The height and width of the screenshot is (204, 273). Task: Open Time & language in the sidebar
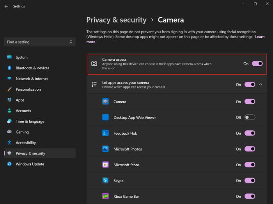[40, 121]
